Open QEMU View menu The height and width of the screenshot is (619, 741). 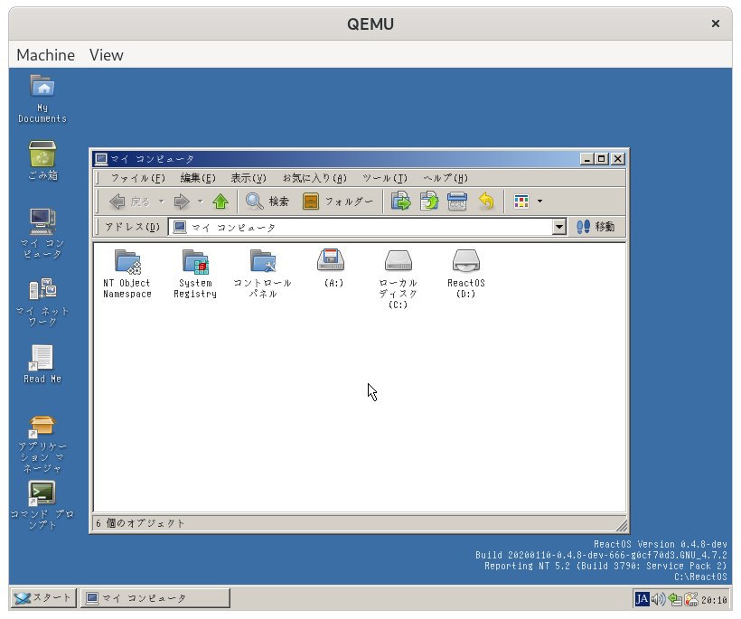click(107, 55)
